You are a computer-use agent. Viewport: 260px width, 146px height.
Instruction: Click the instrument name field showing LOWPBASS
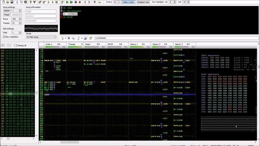[x=177, y=38]
